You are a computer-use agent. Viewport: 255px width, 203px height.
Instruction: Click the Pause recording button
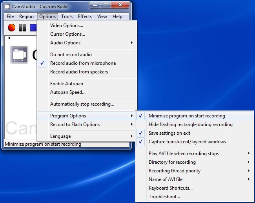pyautogui.click(x=22, y=27)
